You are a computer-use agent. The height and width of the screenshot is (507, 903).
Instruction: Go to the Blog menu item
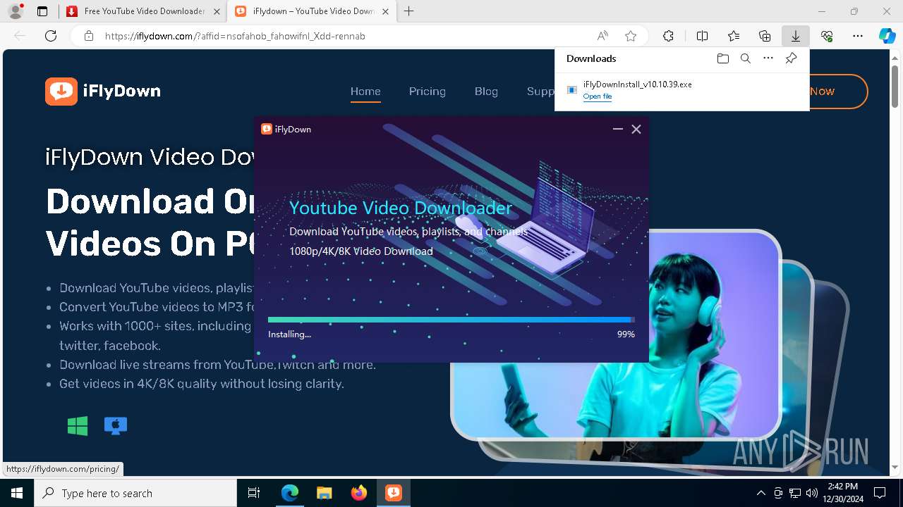coord(486,91)
